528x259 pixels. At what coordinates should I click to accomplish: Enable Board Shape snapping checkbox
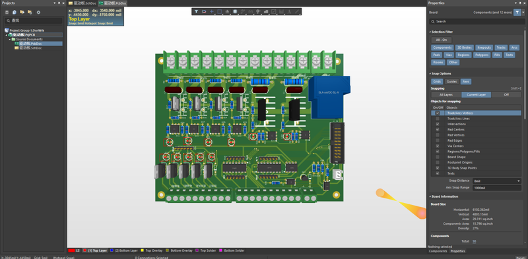tap(438, 157)
